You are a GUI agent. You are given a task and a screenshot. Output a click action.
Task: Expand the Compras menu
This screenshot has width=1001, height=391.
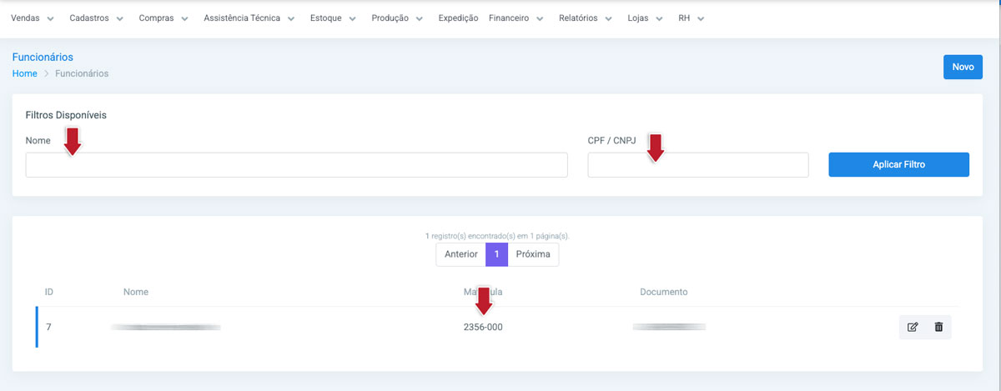163,18
